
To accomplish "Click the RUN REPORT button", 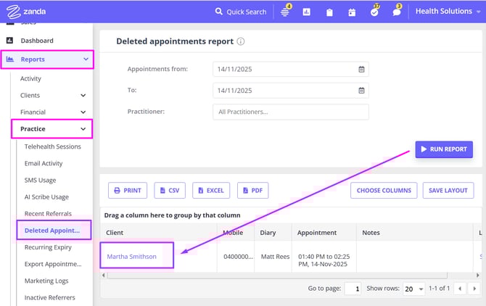I will tap(444, 149).
